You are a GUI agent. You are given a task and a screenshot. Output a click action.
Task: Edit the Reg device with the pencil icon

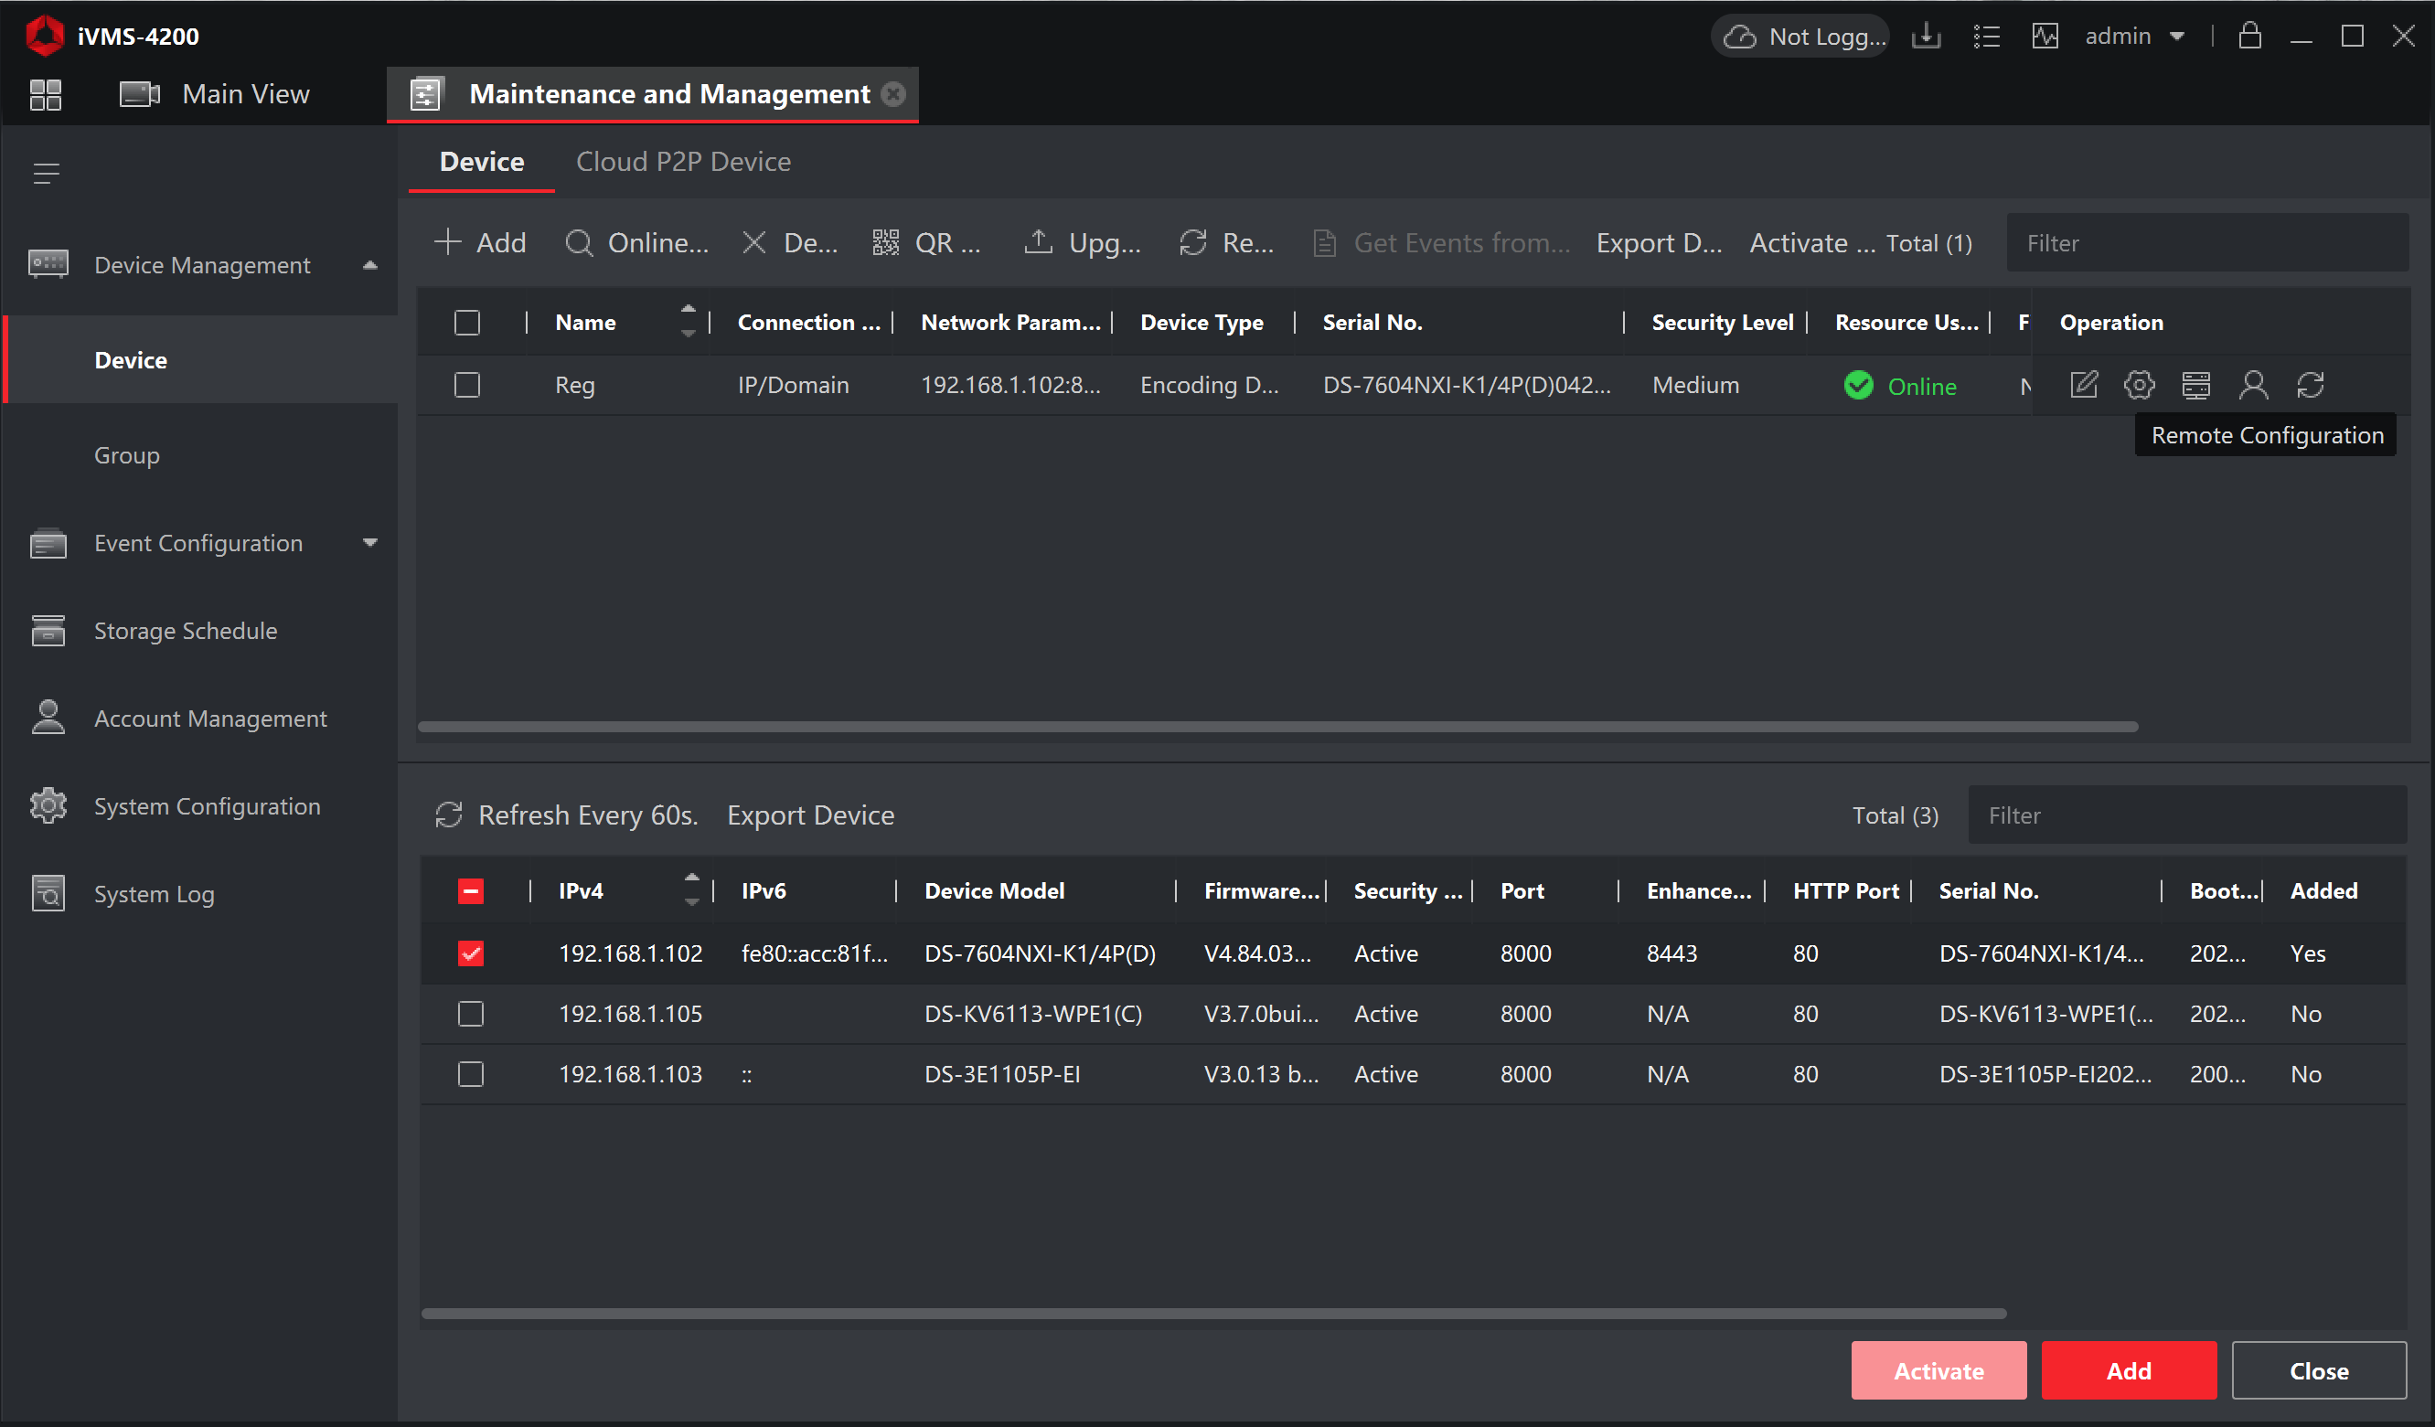coord(2083,386)
